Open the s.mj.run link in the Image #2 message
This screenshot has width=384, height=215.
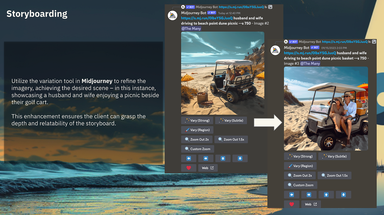coord(207,18)
